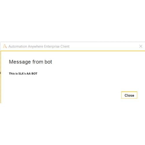Focus the yellow-bordered Close button
Image resolution: width=145 pixels, height=145 pixels.
(x=129, y=95)
